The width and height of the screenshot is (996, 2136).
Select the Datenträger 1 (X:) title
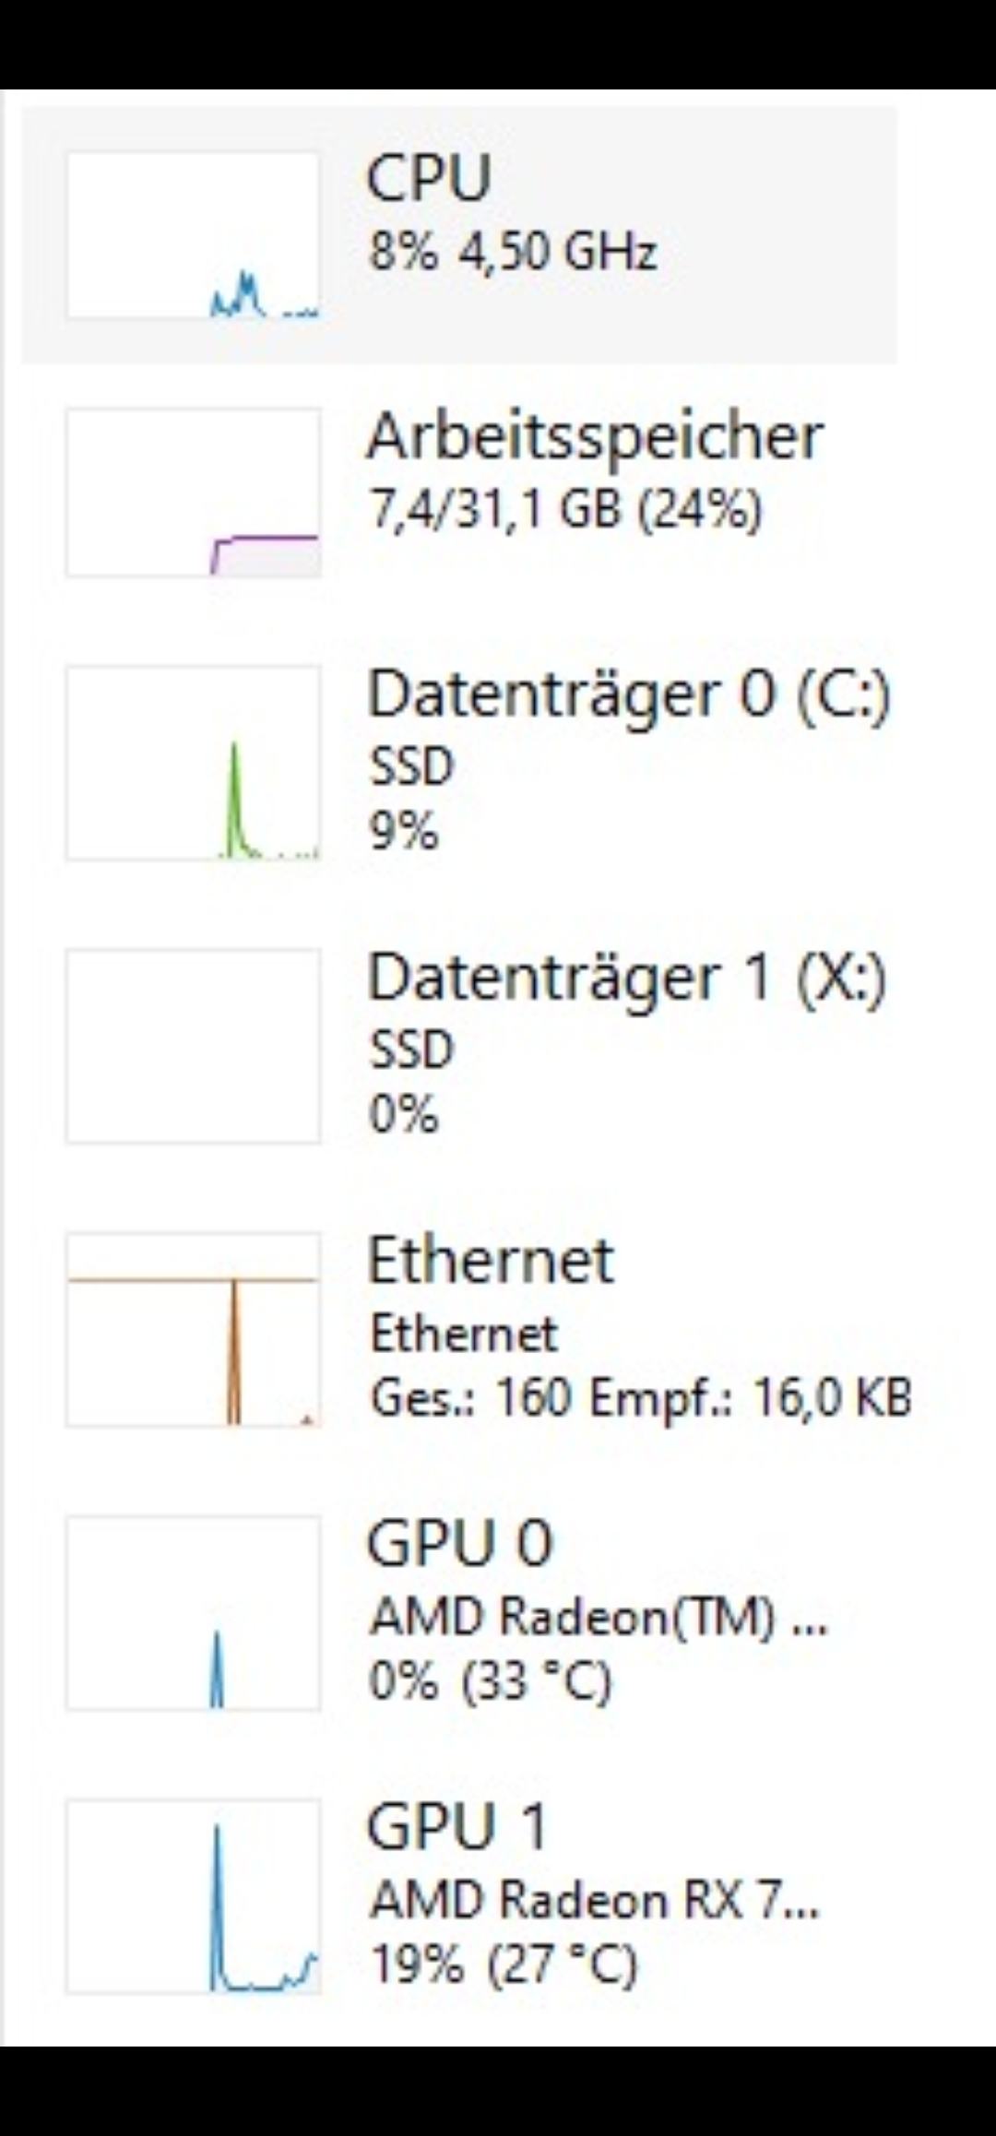coord(627,977)
